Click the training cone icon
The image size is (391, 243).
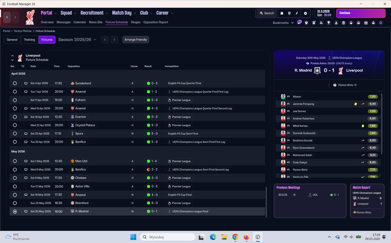point(336,23)
